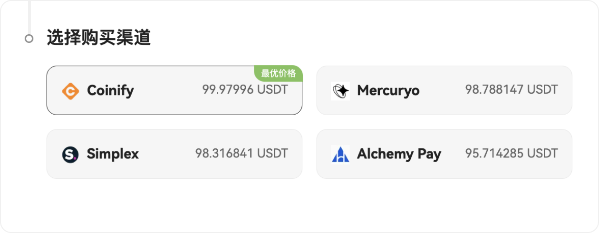This screenshot has width=599, height=233.
Task: Click the orange Coinify diamond logo
Action: point(70,90)
